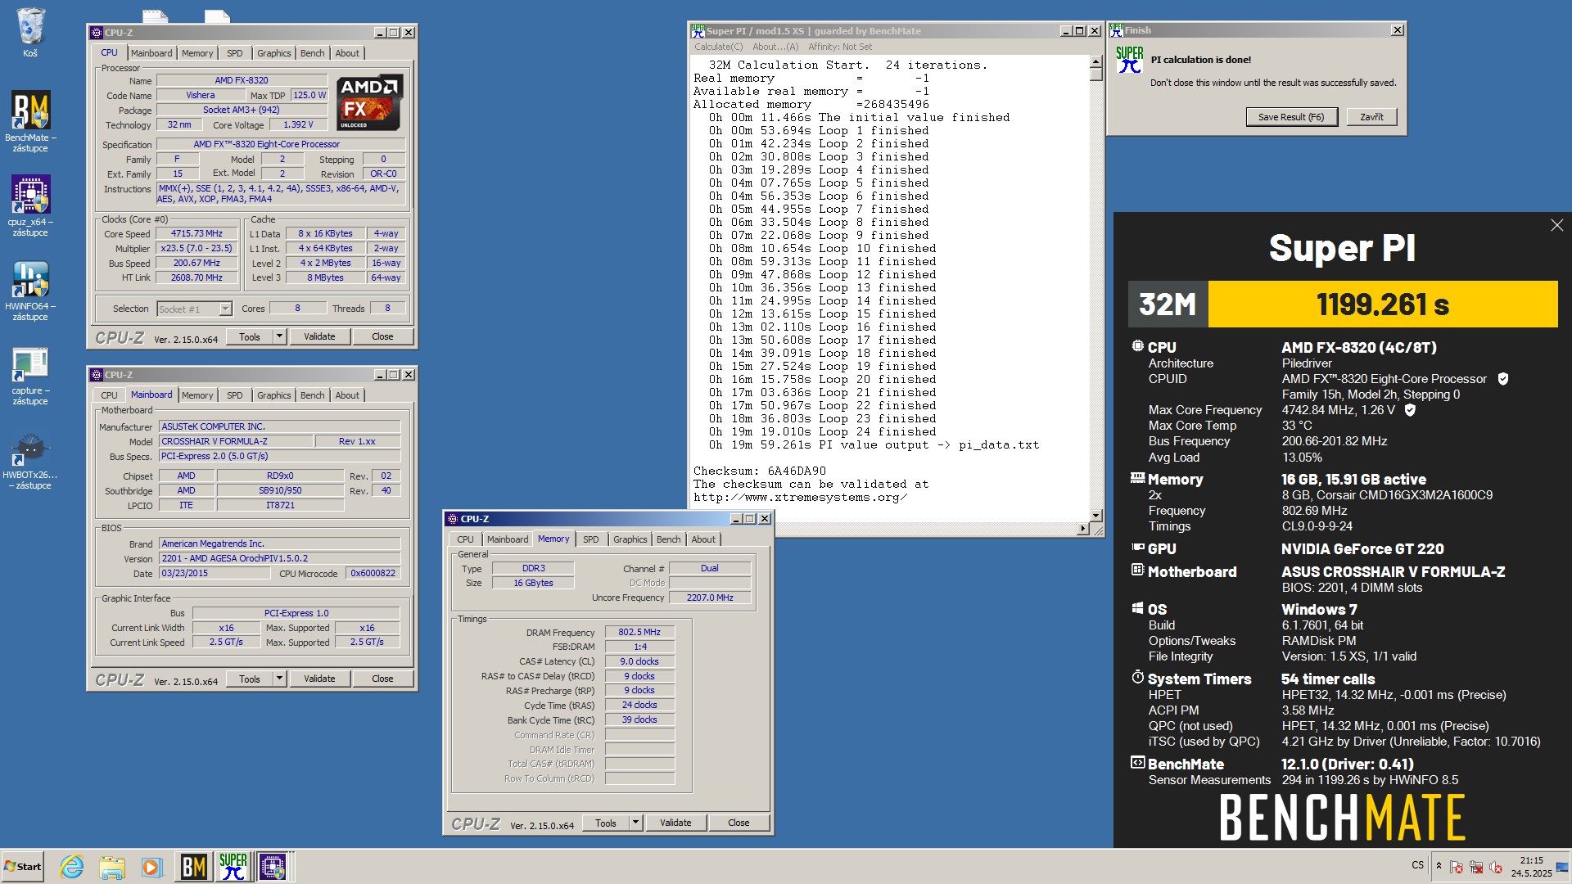Click the Super PI logo in Finish dialog
The image size is (1572, 884).
(x=1129, y=60)
